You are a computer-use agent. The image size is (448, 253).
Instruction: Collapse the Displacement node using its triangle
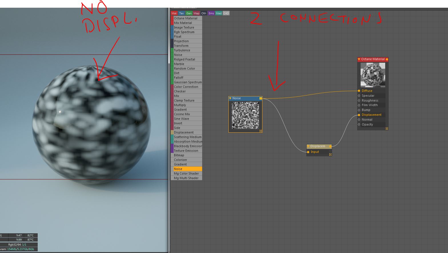click(308, 146)
